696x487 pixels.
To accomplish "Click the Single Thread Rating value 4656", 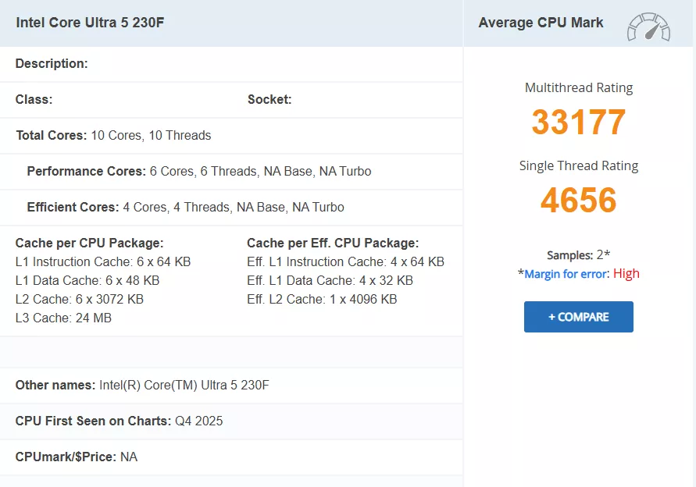I will [578, 201].
